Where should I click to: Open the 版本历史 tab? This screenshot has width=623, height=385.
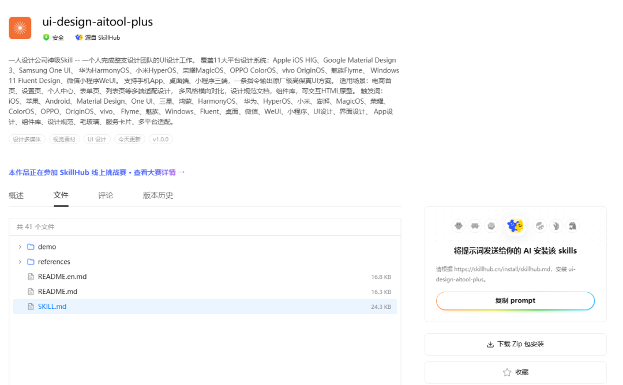[157, 195]
